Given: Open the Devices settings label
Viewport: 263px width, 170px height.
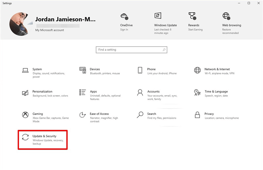Looking at the screenshot, I should 95,69.
